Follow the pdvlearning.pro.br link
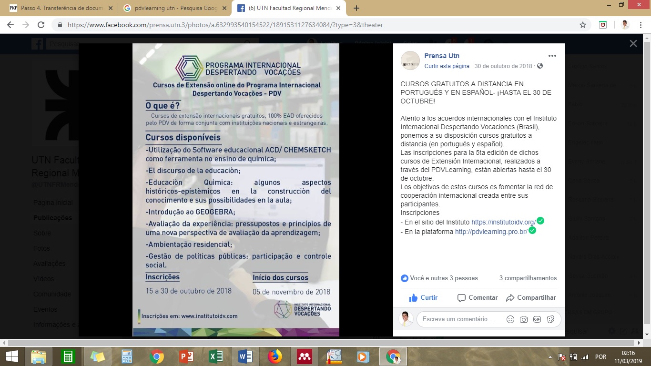The height and width of the screenshot is (366, 651). [491, 232]
